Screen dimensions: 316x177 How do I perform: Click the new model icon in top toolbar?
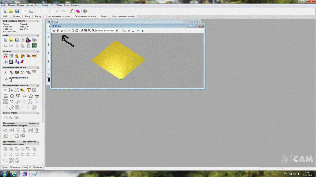tap(5, 11)
